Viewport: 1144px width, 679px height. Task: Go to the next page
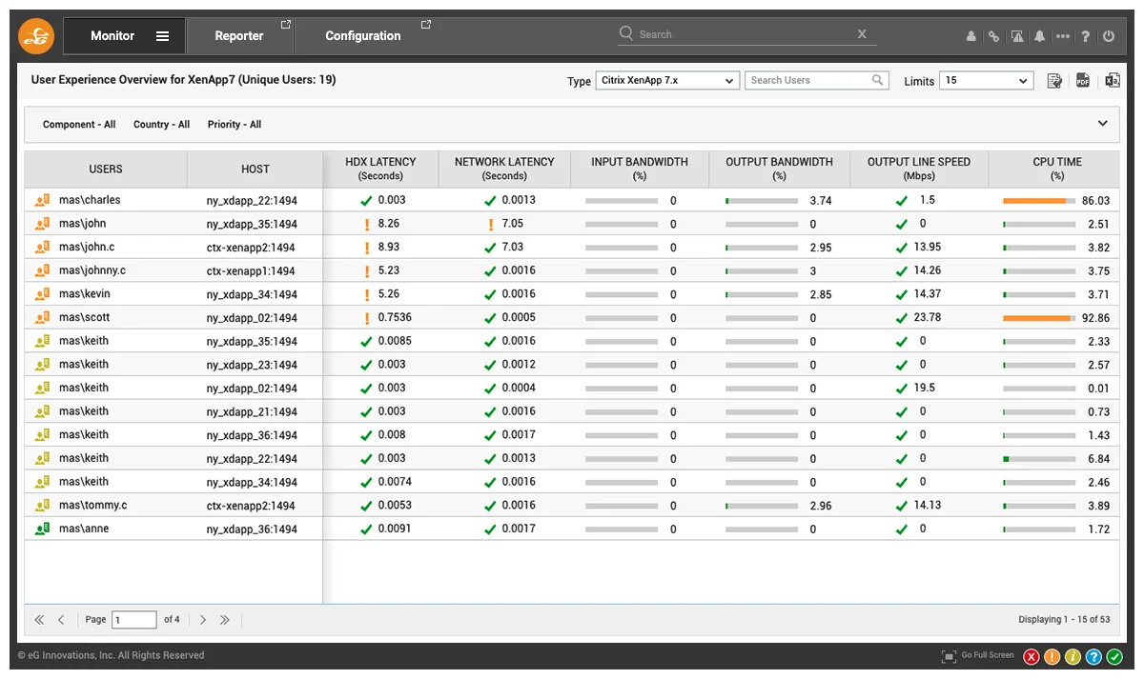click(x=203, y=620)
